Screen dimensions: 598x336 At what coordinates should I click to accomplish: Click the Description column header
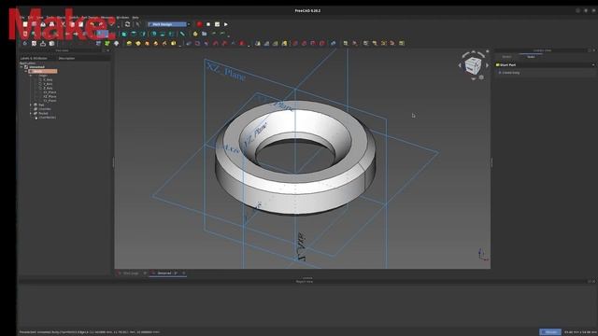[66, 58]
